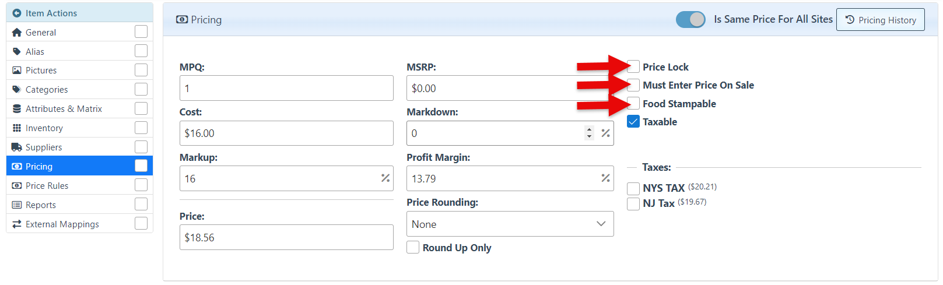943x285 pixels.
Task: Increase Markdown value with stepper arrow
Action: pos(589,129)
